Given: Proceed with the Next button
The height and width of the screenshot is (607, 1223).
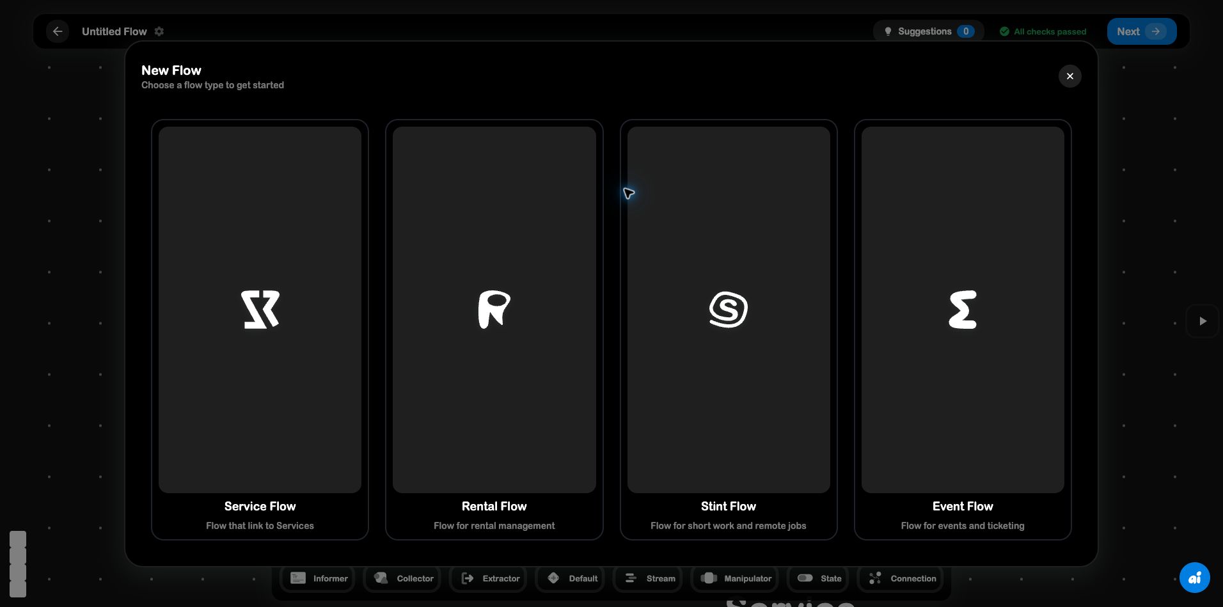Looking at the screenshot, I should (x=1142, y=31).
